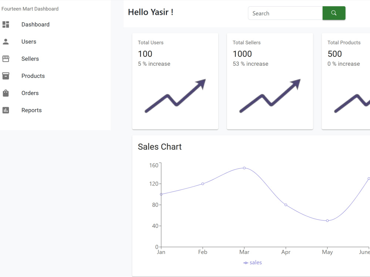Image resolution: width=370 pixels, height=277 pixels.
Task: Click the Reports bar chart icon
Action: tap(6, 110)
